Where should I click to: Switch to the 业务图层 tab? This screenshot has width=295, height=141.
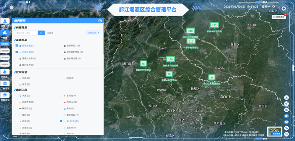pyautogui.click(x=5, y=44)
